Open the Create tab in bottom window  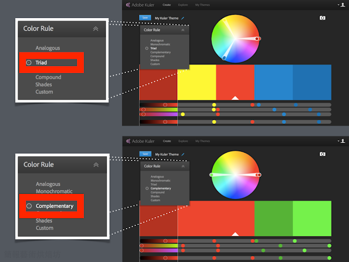pyautogui.click(x=167, y=141)
